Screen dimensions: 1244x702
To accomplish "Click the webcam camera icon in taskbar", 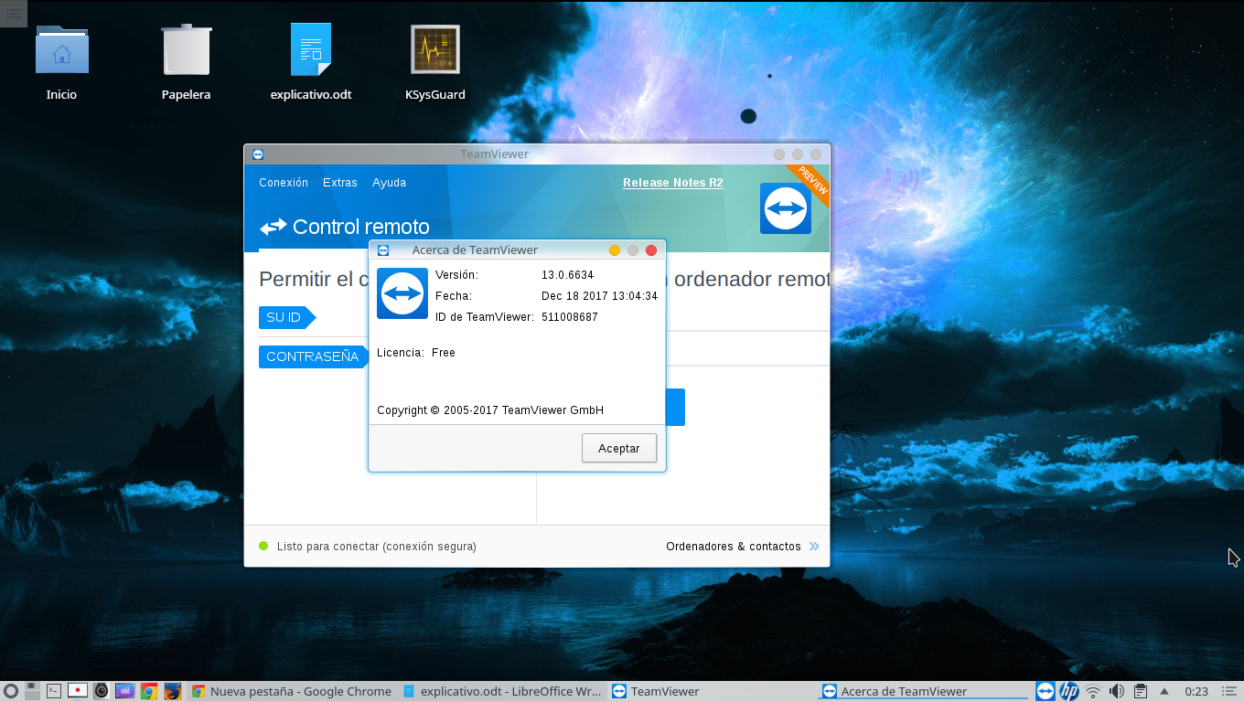I will (102, 691).
